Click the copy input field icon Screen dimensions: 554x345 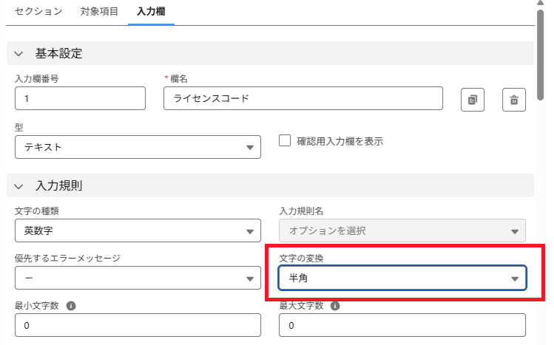(x=473, y=100)
